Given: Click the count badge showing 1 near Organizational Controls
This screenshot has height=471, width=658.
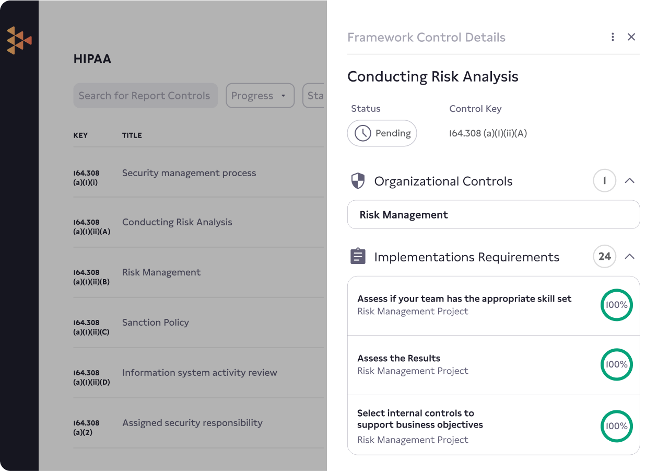Looking at the screenshot, I should coord(604,180).
